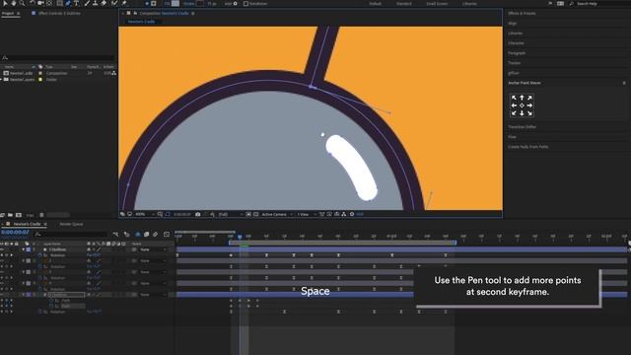
Task: Select the Hand tool
Action: coord(14,3)
